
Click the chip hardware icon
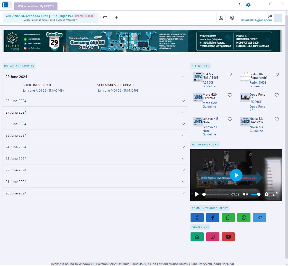pos(232,18)
